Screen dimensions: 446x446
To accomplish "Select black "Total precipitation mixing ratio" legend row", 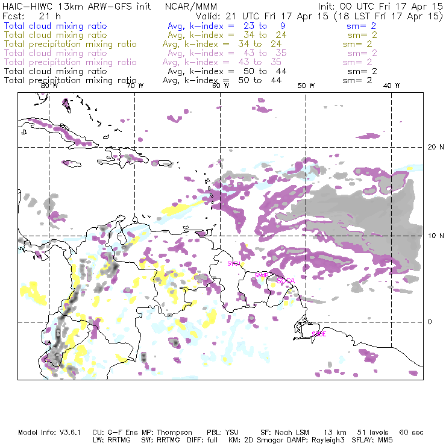I will pos(71,81).
